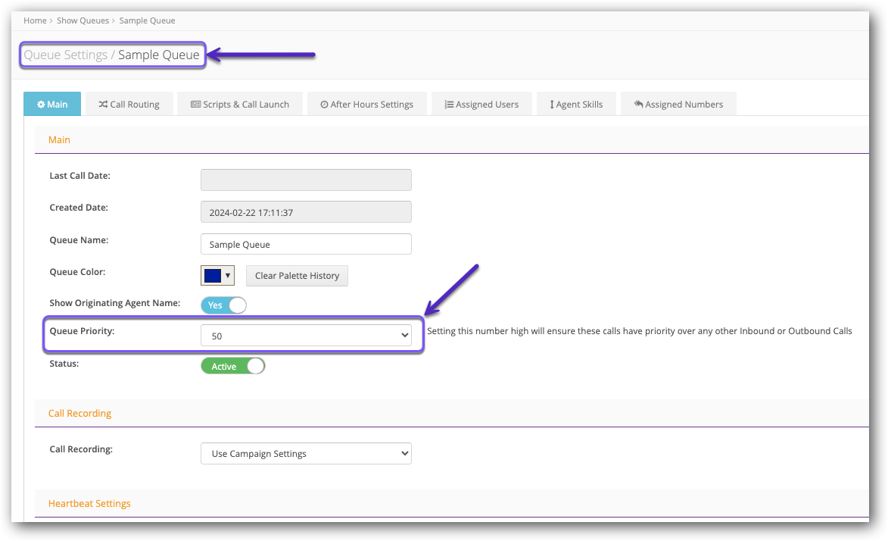Screen dimensions: 888x541
Task: Click the Created Date field
Action: [306, 212]
